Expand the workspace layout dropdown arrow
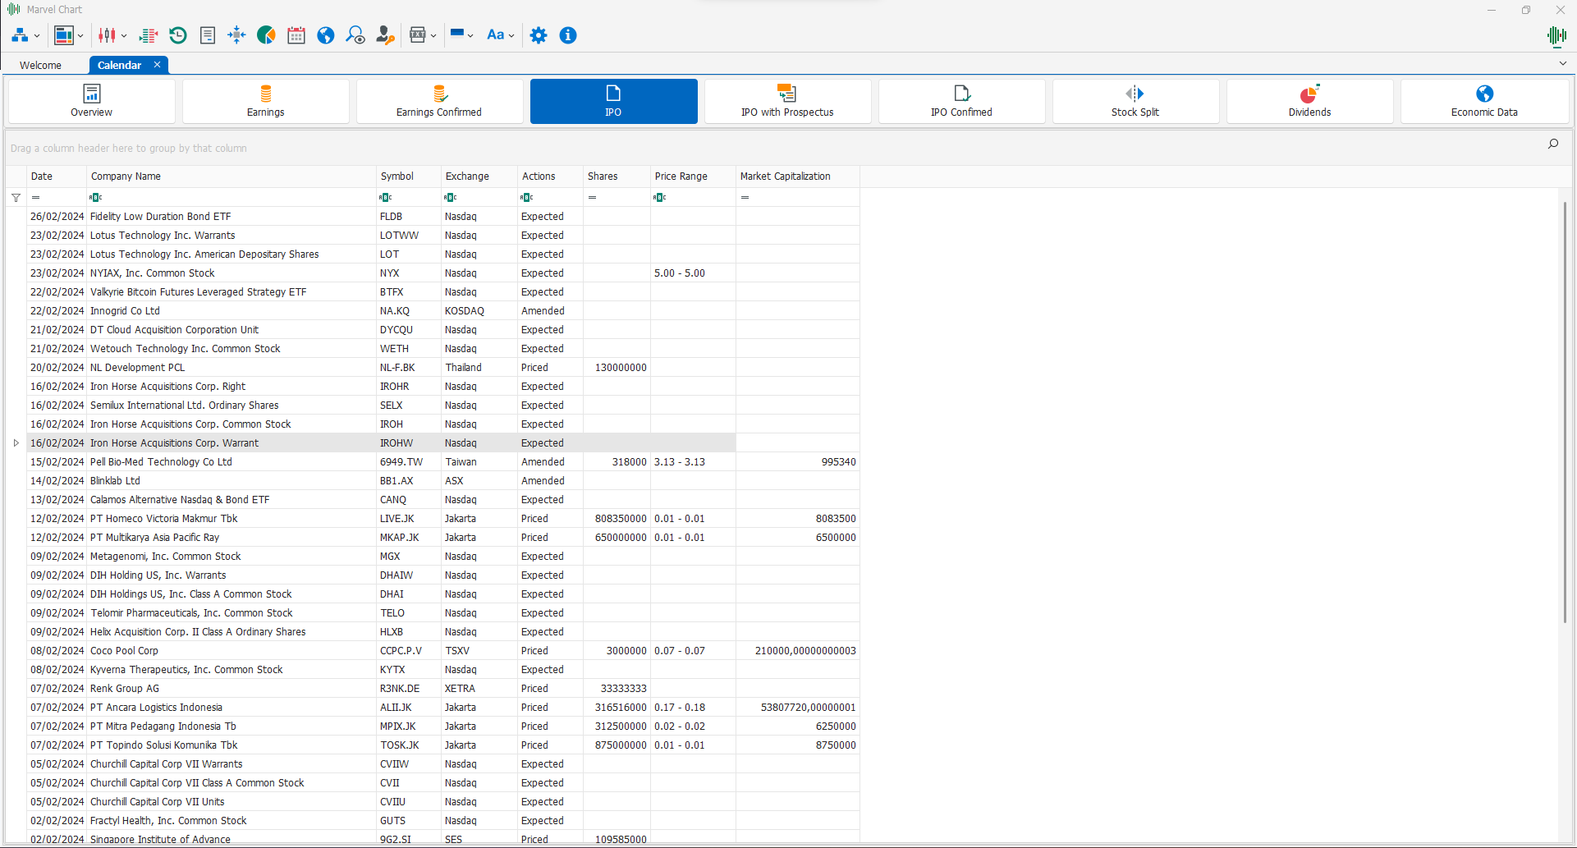 click(x=80, y=36)
